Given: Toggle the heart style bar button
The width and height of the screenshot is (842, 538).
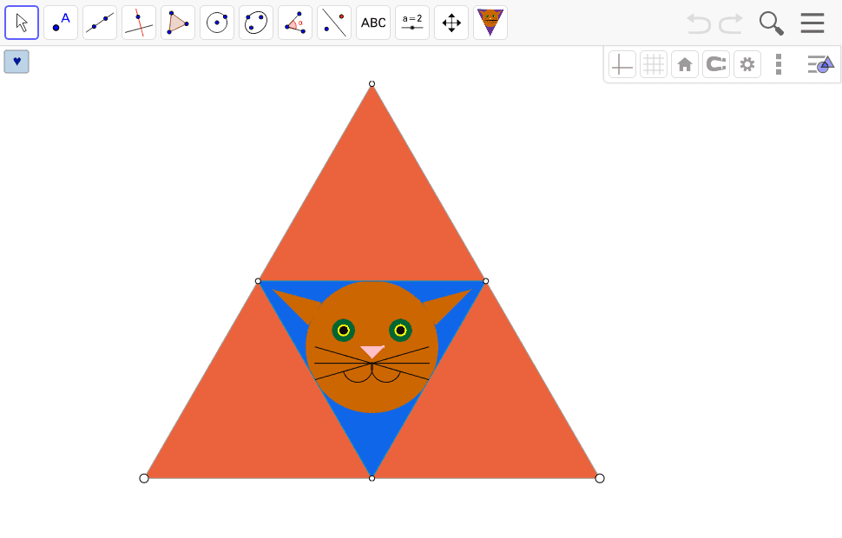Looking at the screenshot, I should 16,62.
